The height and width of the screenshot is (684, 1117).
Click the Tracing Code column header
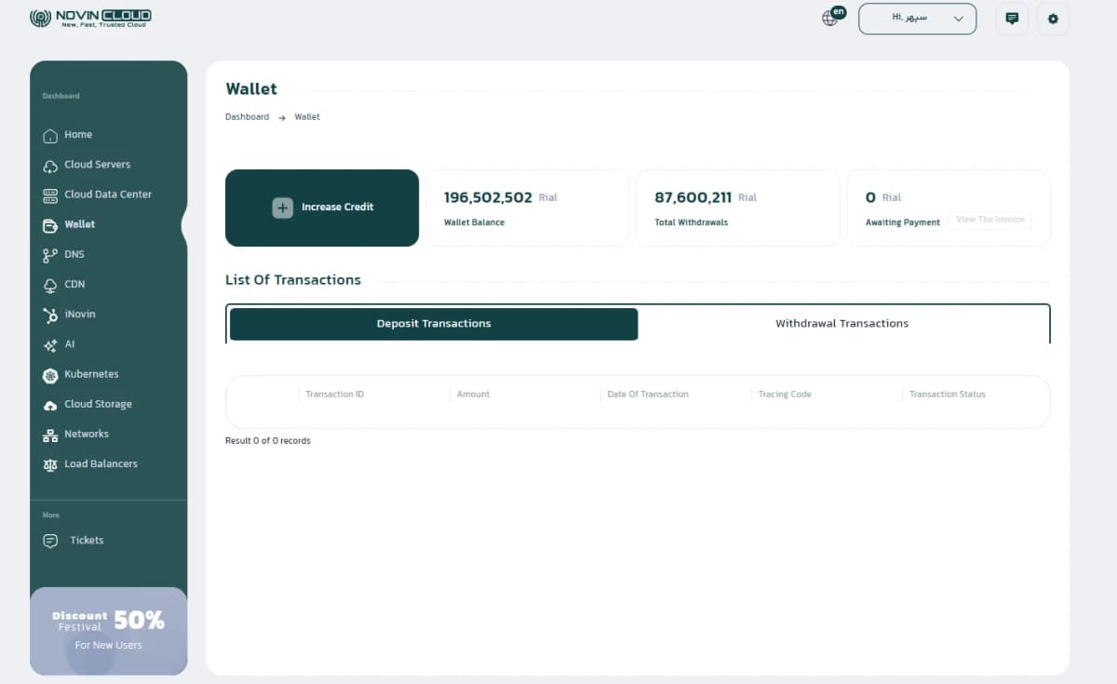(785, 395)
